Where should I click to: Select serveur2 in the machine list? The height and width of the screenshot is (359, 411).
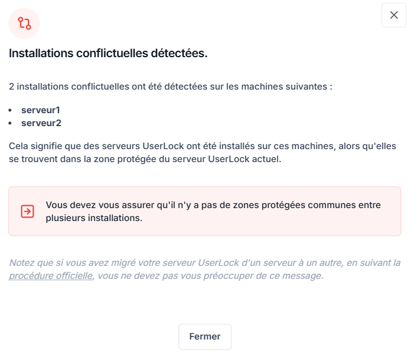pyautogui.click(x=41, y=123)
